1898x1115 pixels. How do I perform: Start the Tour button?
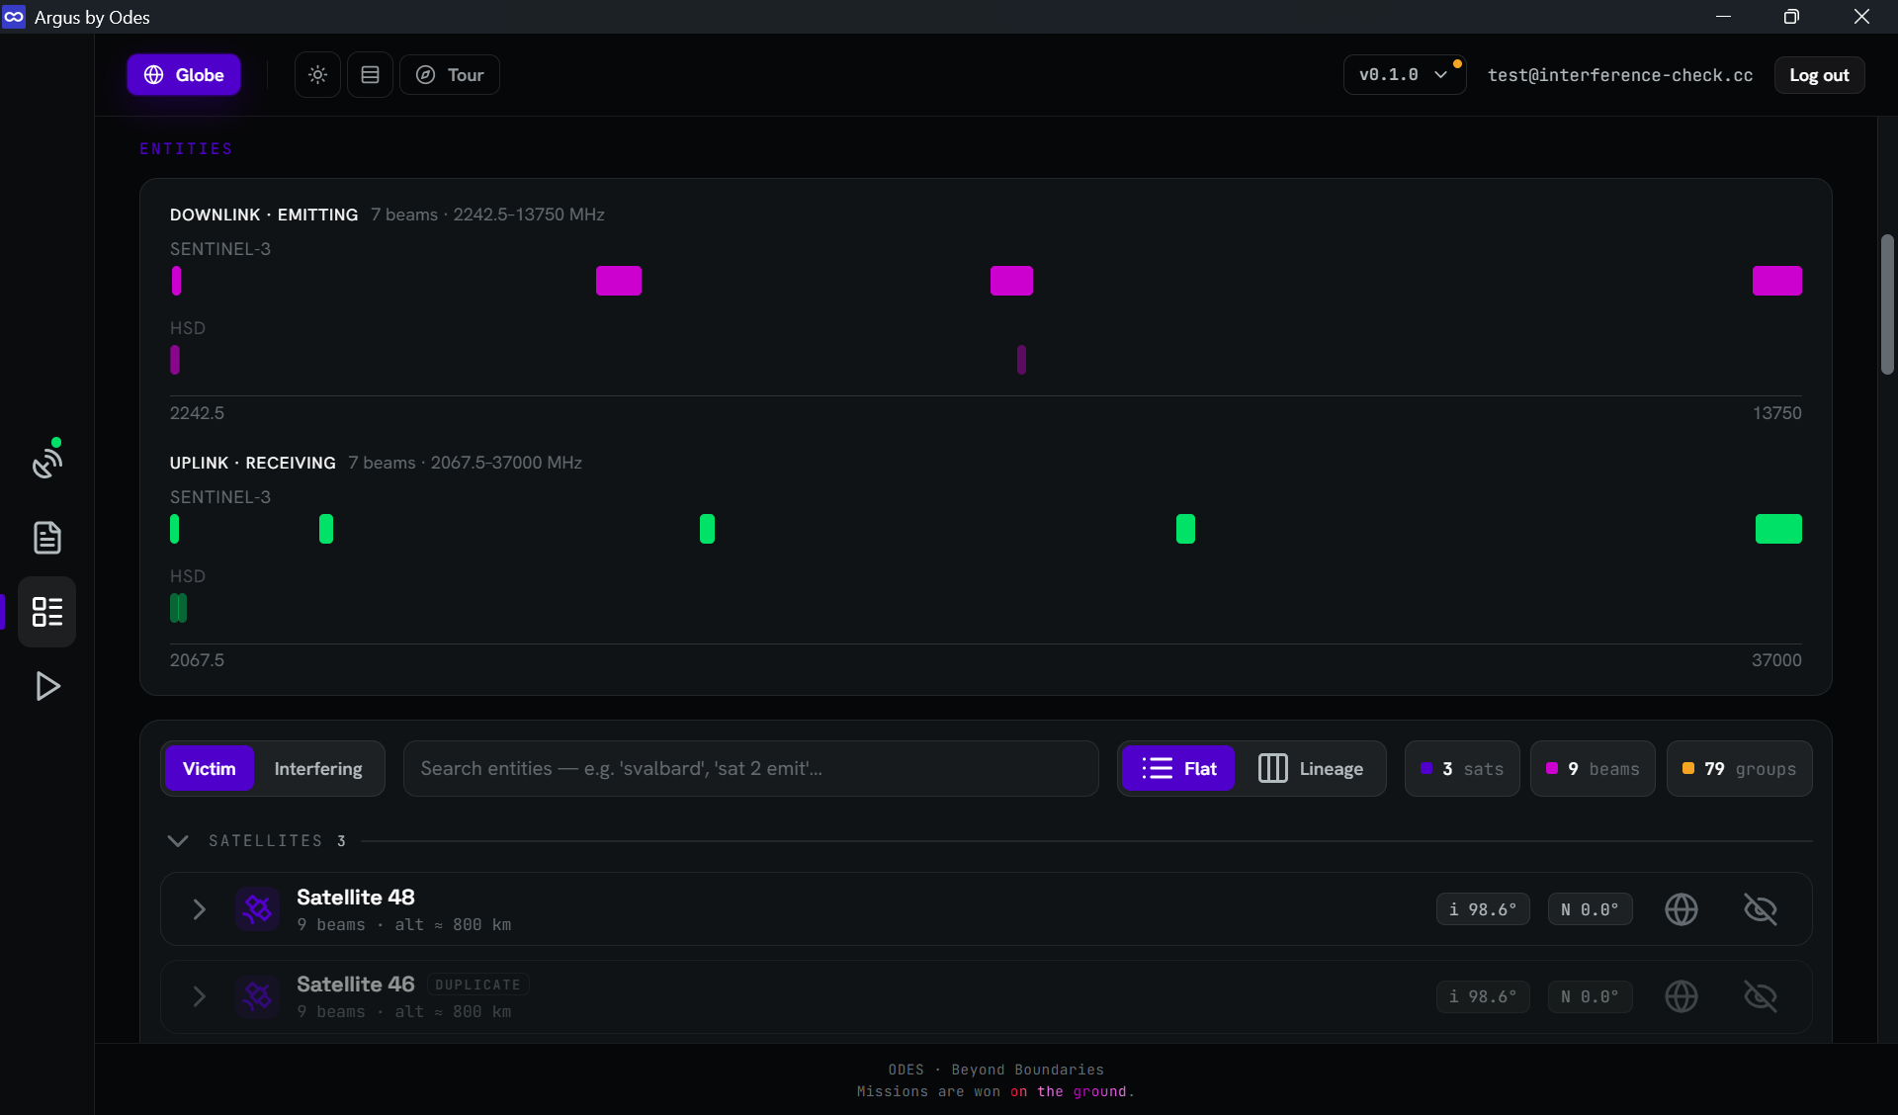click(x=449, y=75)
